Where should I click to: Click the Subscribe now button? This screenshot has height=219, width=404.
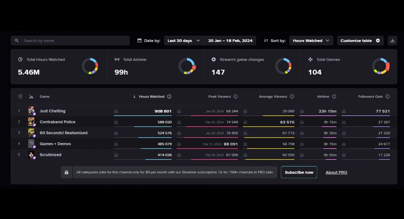pyautogui.click(x=299, y=172)
